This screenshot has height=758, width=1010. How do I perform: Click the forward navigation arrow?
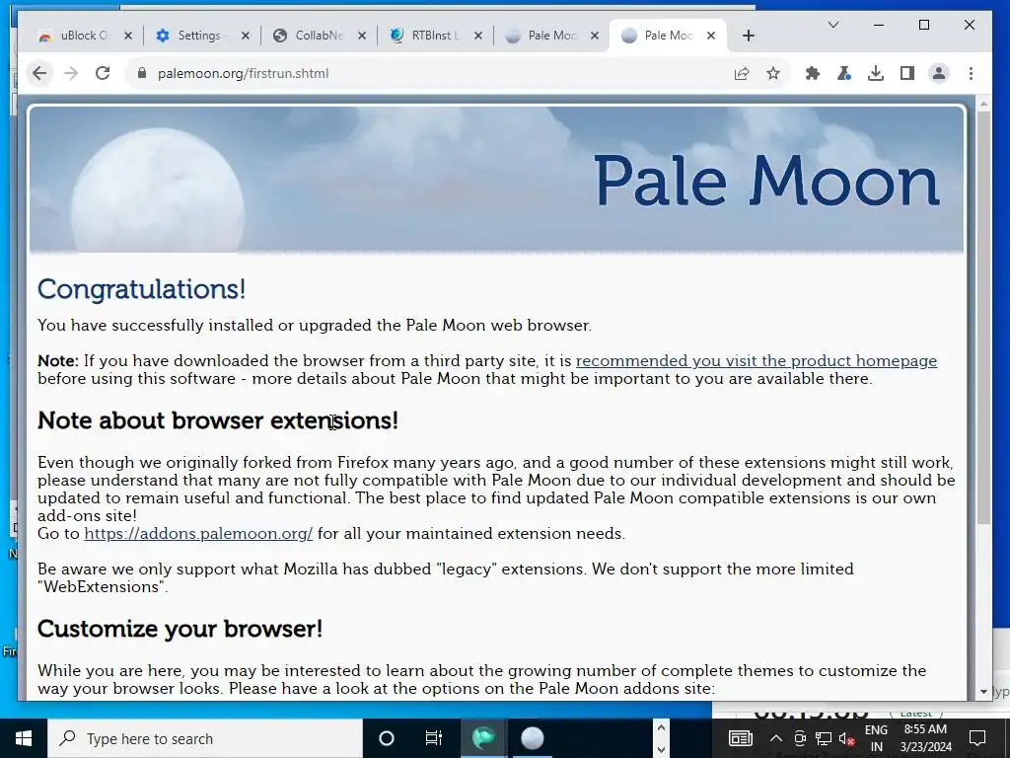click(71, 73)
